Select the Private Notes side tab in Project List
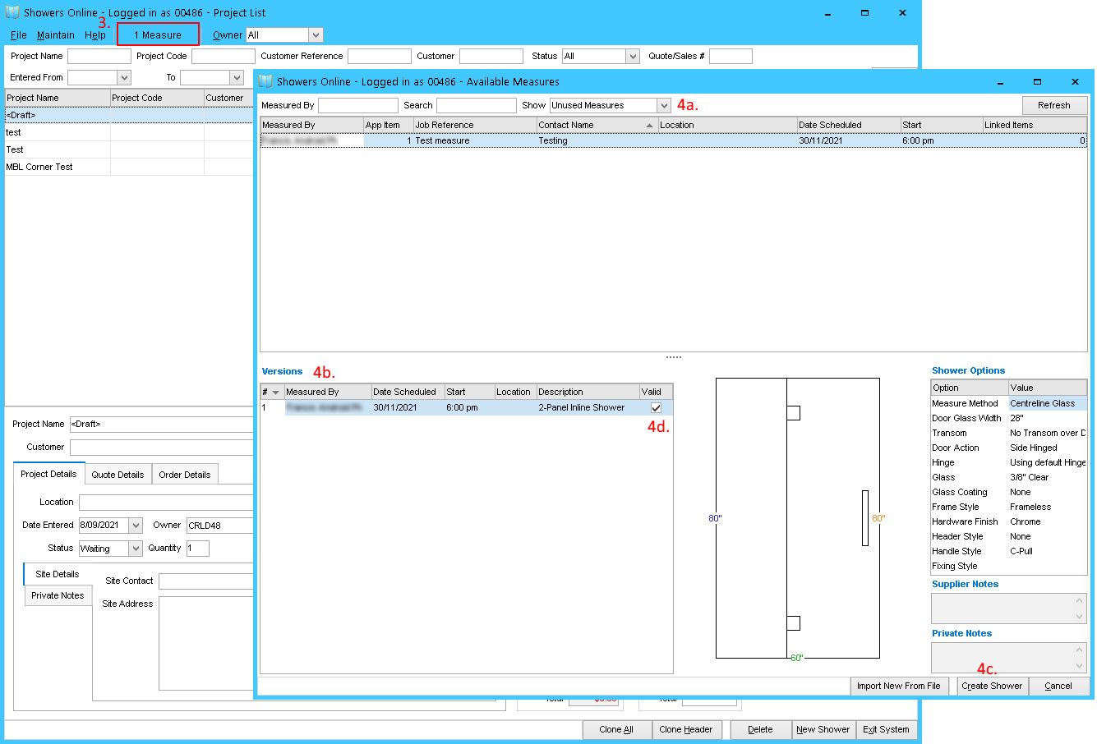 coord(58,595)
